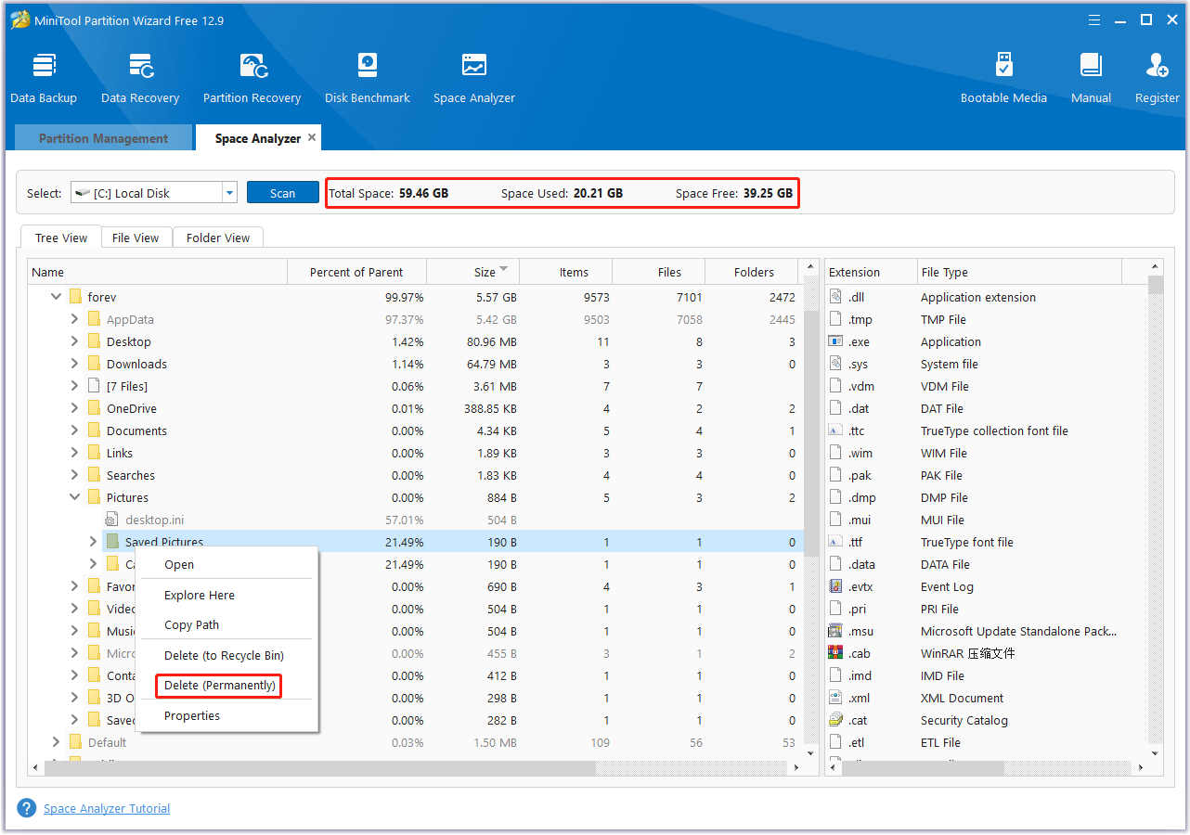Switch to File View tab
Viewport: 1190px width, 835px height.
click(x=136, y=238)
